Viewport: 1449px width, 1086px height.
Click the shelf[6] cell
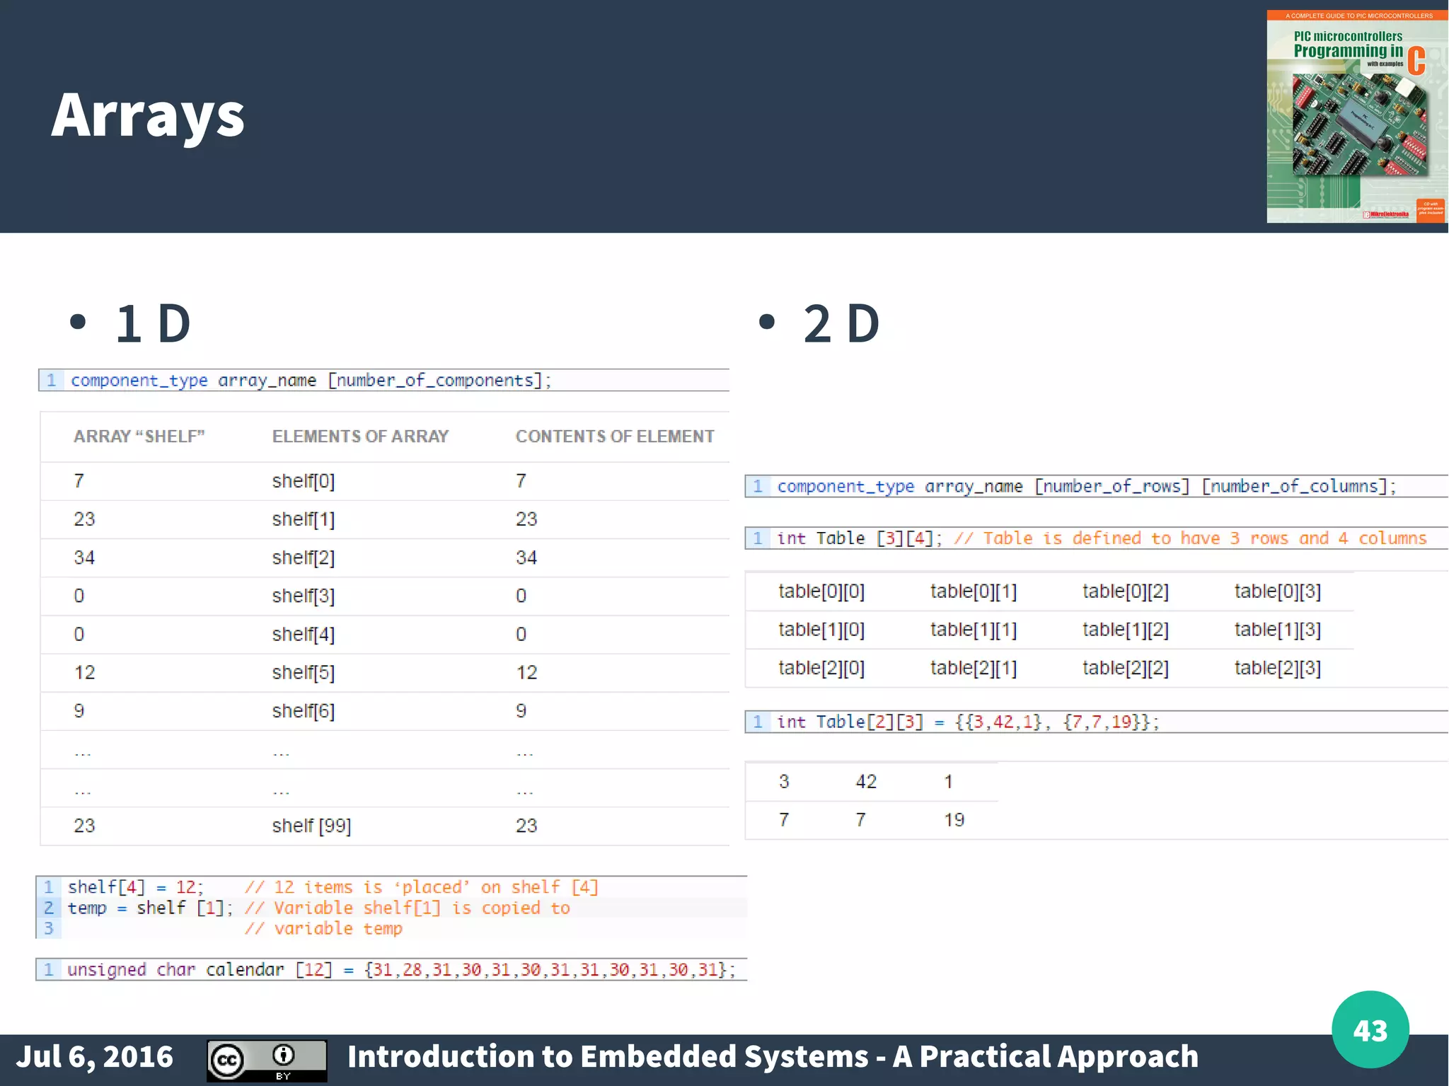pyautogui.click(x=304, y=710)
